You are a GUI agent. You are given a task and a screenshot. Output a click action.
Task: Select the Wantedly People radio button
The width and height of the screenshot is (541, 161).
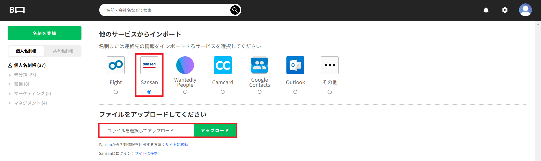tap(185, 92)
